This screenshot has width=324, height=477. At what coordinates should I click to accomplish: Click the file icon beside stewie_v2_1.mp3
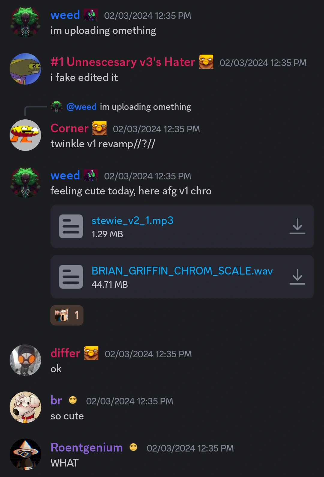click(x=71, y=226)
